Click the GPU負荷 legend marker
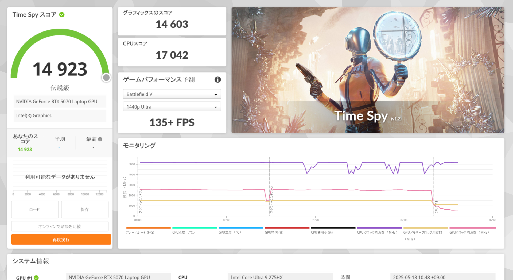 287,228
